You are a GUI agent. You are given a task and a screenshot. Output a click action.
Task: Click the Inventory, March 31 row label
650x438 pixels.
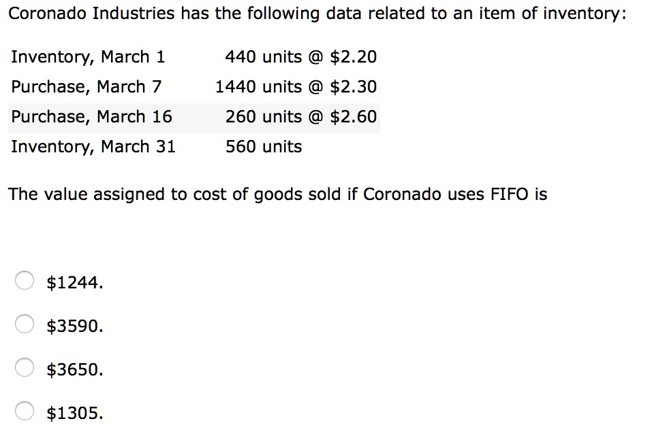(x=93, y=147)
